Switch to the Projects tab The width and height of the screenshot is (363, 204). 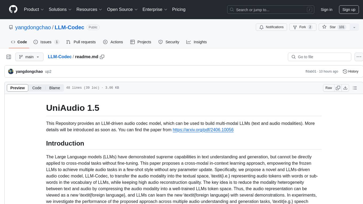pyautogui.click(x=141, y=42)
